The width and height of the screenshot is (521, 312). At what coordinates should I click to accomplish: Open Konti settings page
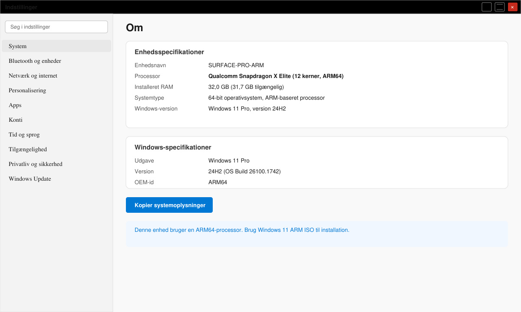[56, 120]
